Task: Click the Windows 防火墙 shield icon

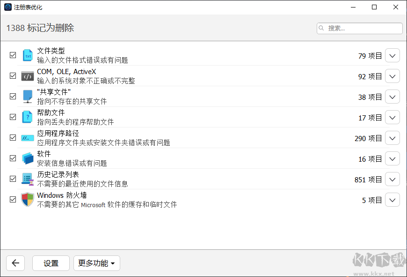Action: pos(28,199)
